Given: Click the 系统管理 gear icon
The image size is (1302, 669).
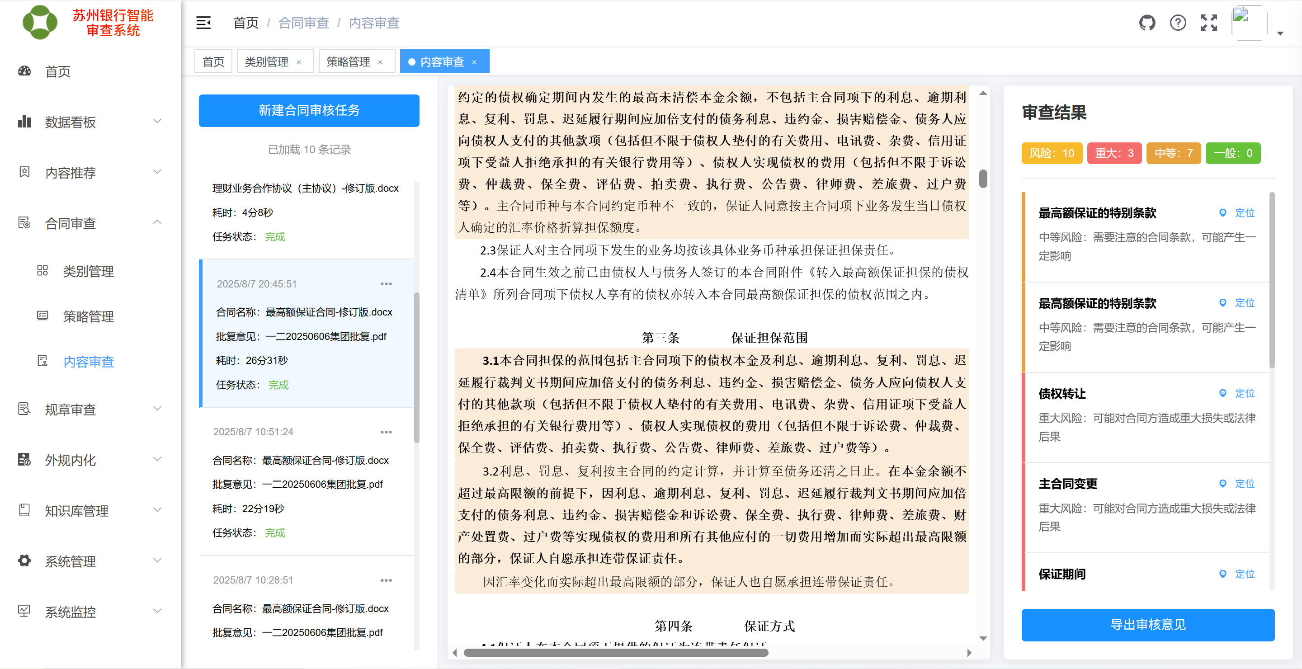Looking at the screenshot, I should [24, 561].
